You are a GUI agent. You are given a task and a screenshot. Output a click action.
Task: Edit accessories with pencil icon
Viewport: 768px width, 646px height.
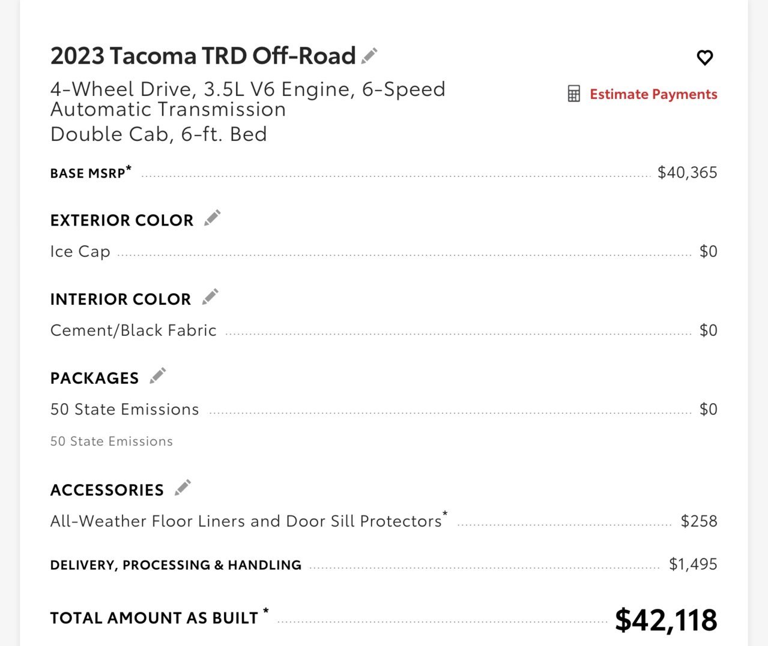[183, 488]
